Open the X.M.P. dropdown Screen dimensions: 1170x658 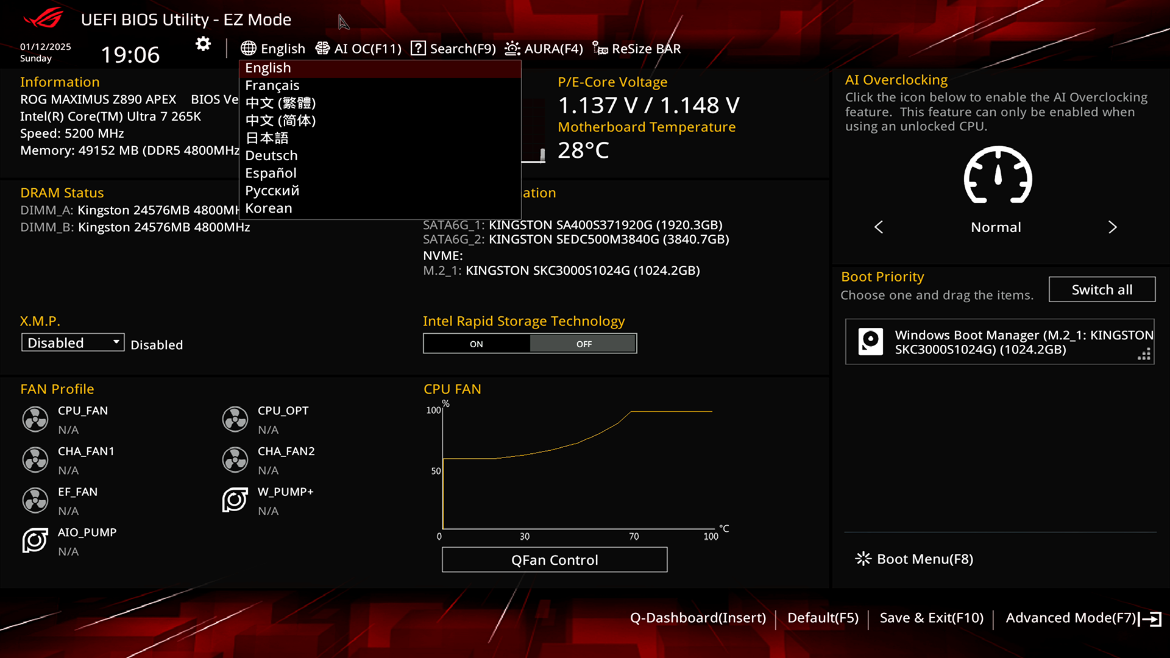pos(72,342)
